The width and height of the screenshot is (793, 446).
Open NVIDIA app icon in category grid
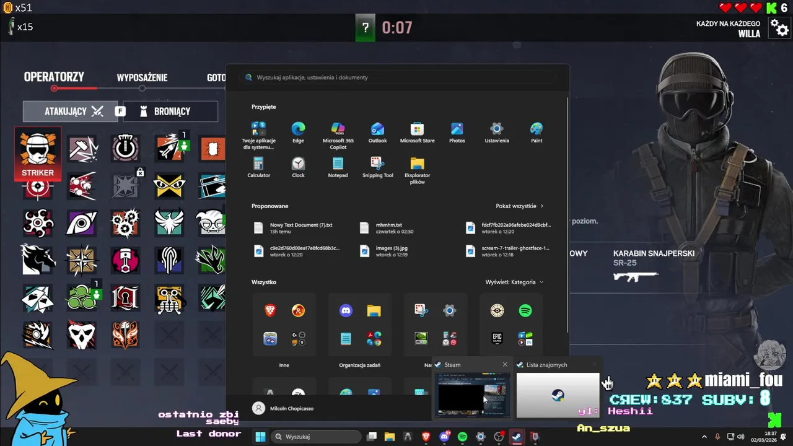tap(421, 339)
